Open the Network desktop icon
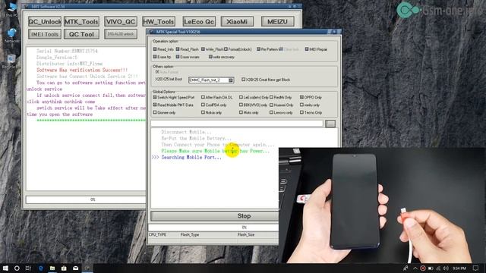Image resolution: width=486 pixels, height=273 pixels. [x=12, y=35]
